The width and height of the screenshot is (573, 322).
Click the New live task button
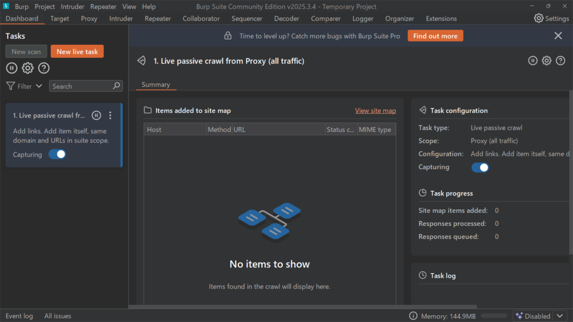pos(77,52)
